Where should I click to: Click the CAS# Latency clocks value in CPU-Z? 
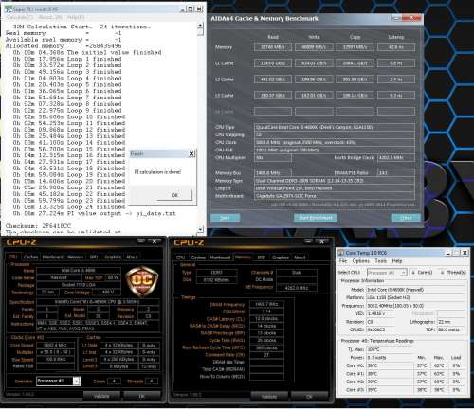266,319
